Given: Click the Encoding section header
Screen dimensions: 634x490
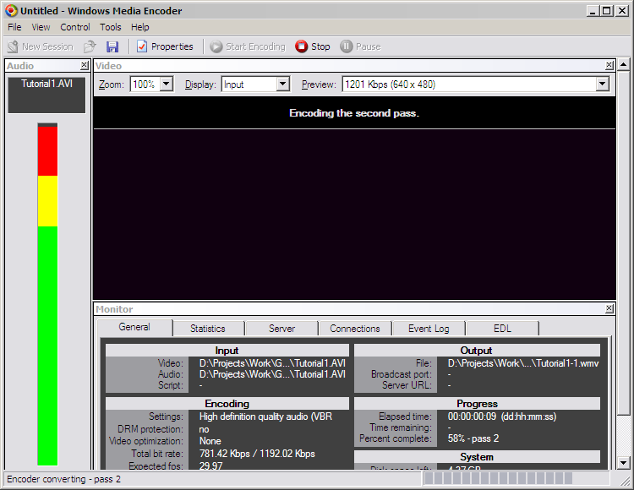Looking at the screenshot, I should pos(227,404).
